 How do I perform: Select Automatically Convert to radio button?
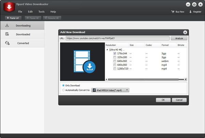point(64,90)
